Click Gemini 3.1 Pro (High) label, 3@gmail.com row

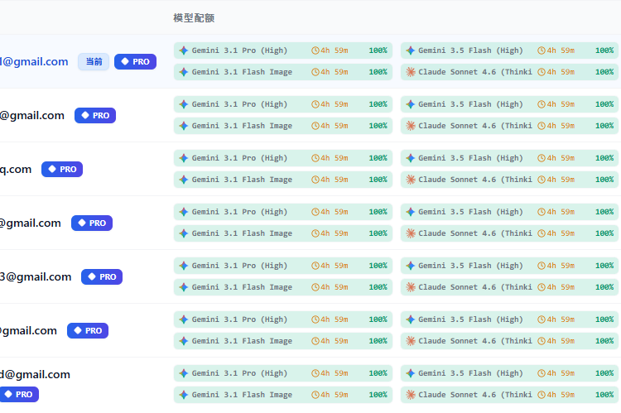click(x=239, y=266)
